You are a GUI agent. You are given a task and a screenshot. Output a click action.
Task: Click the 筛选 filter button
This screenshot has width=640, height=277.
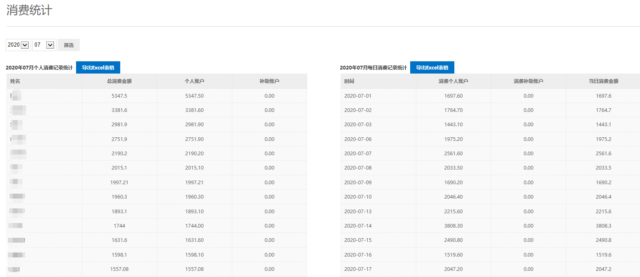(x=69, y=45)
